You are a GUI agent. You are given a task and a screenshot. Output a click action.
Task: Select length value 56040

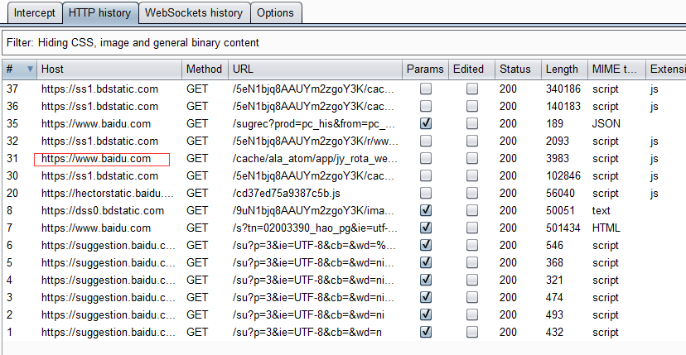tap(560, 194)
